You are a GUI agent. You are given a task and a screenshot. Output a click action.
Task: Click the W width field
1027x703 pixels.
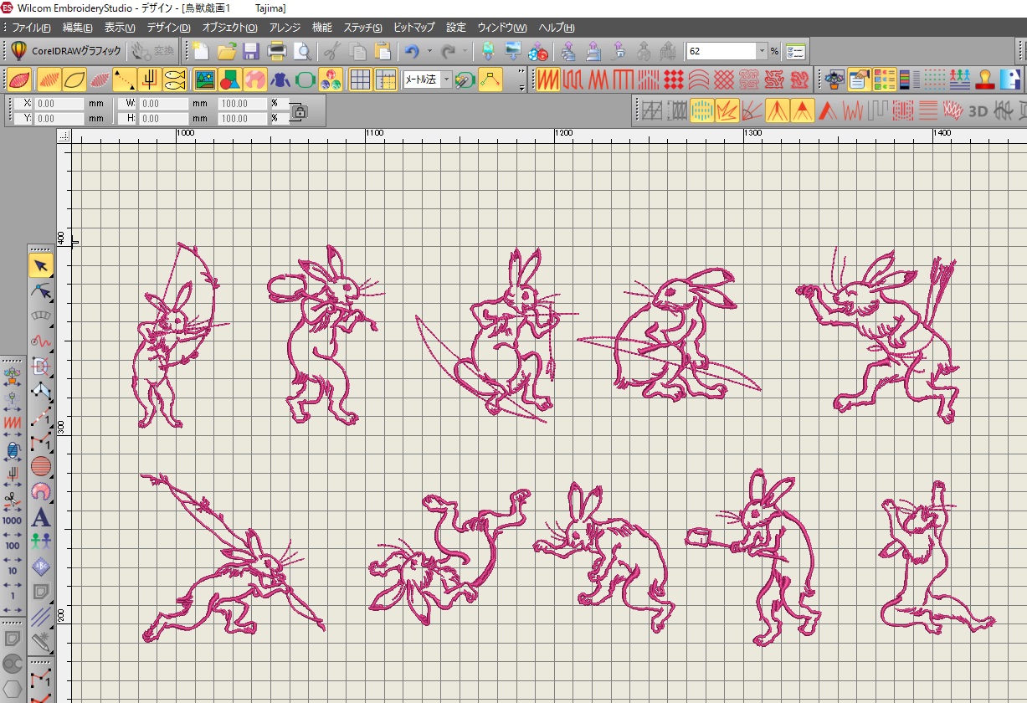[x=164, y=104]
